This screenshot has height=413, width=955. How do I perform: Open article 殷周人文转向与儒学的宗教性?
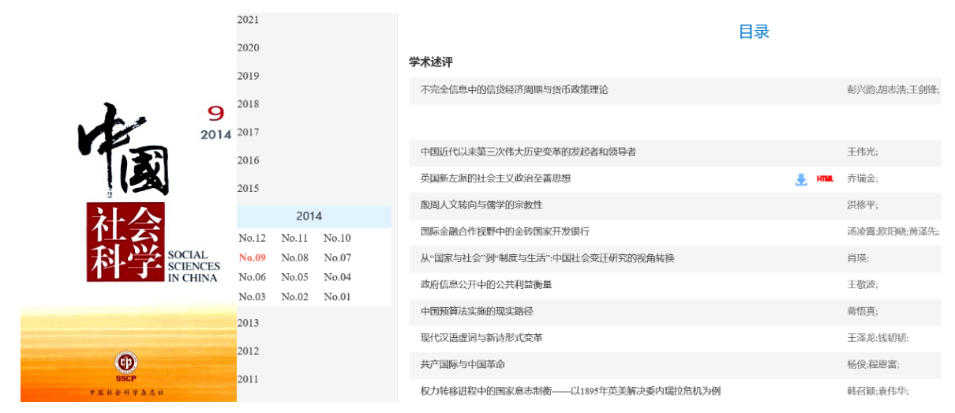point(481,205)
